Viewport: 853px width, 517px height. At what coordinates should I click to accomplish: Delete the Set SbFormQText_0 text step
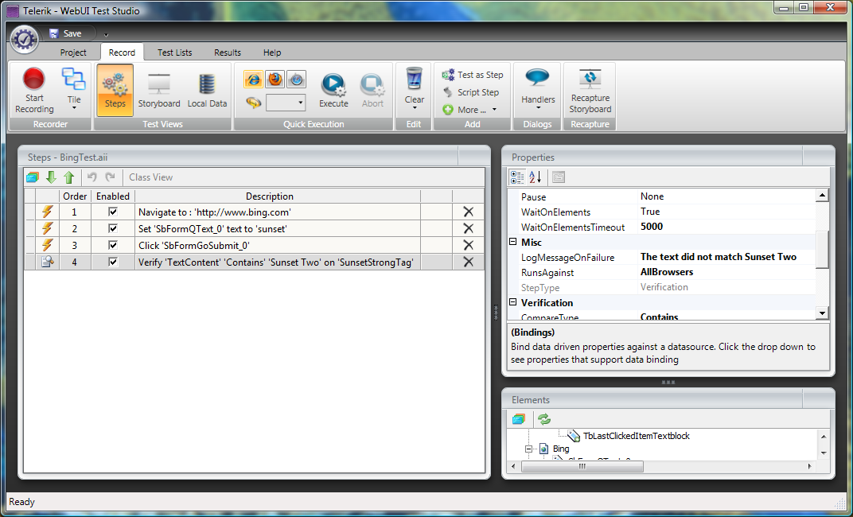pos(468,228)
